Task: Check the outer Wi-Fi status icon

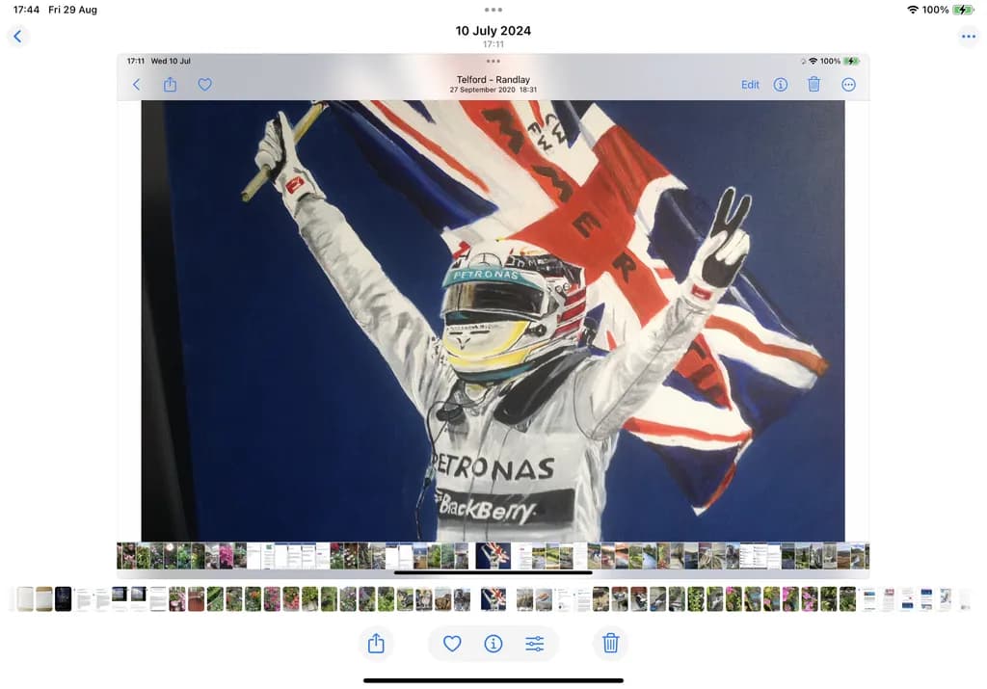Action: pos(912,10)
